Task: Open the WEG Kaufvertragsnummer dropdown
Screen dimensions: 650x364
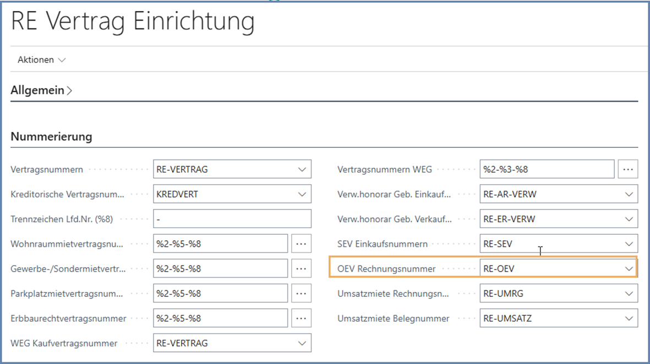Action: 303,343
